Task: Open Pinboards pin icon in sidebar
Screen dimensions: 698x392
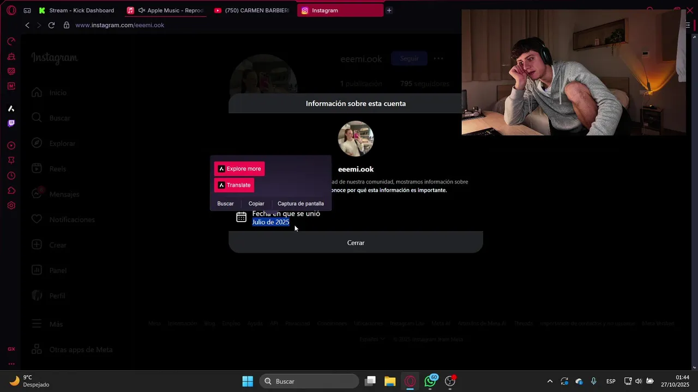Action: coord(11,161)
